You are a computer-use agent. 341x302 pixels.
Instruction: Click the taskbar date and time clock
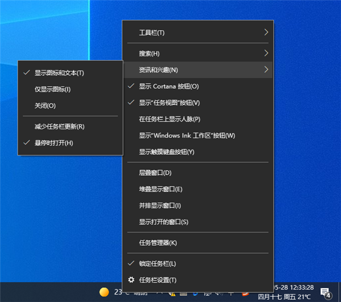click(294, 292)
